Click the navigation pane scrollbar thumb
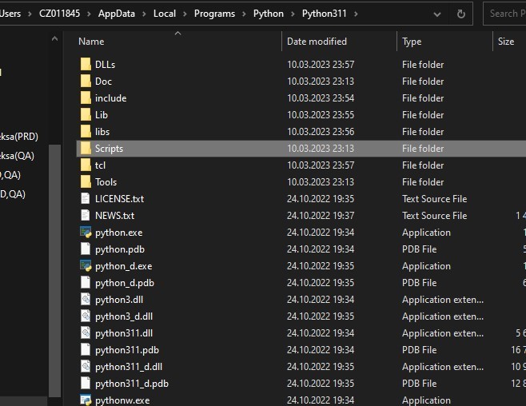The image size is (526, 406). [54, 270]
